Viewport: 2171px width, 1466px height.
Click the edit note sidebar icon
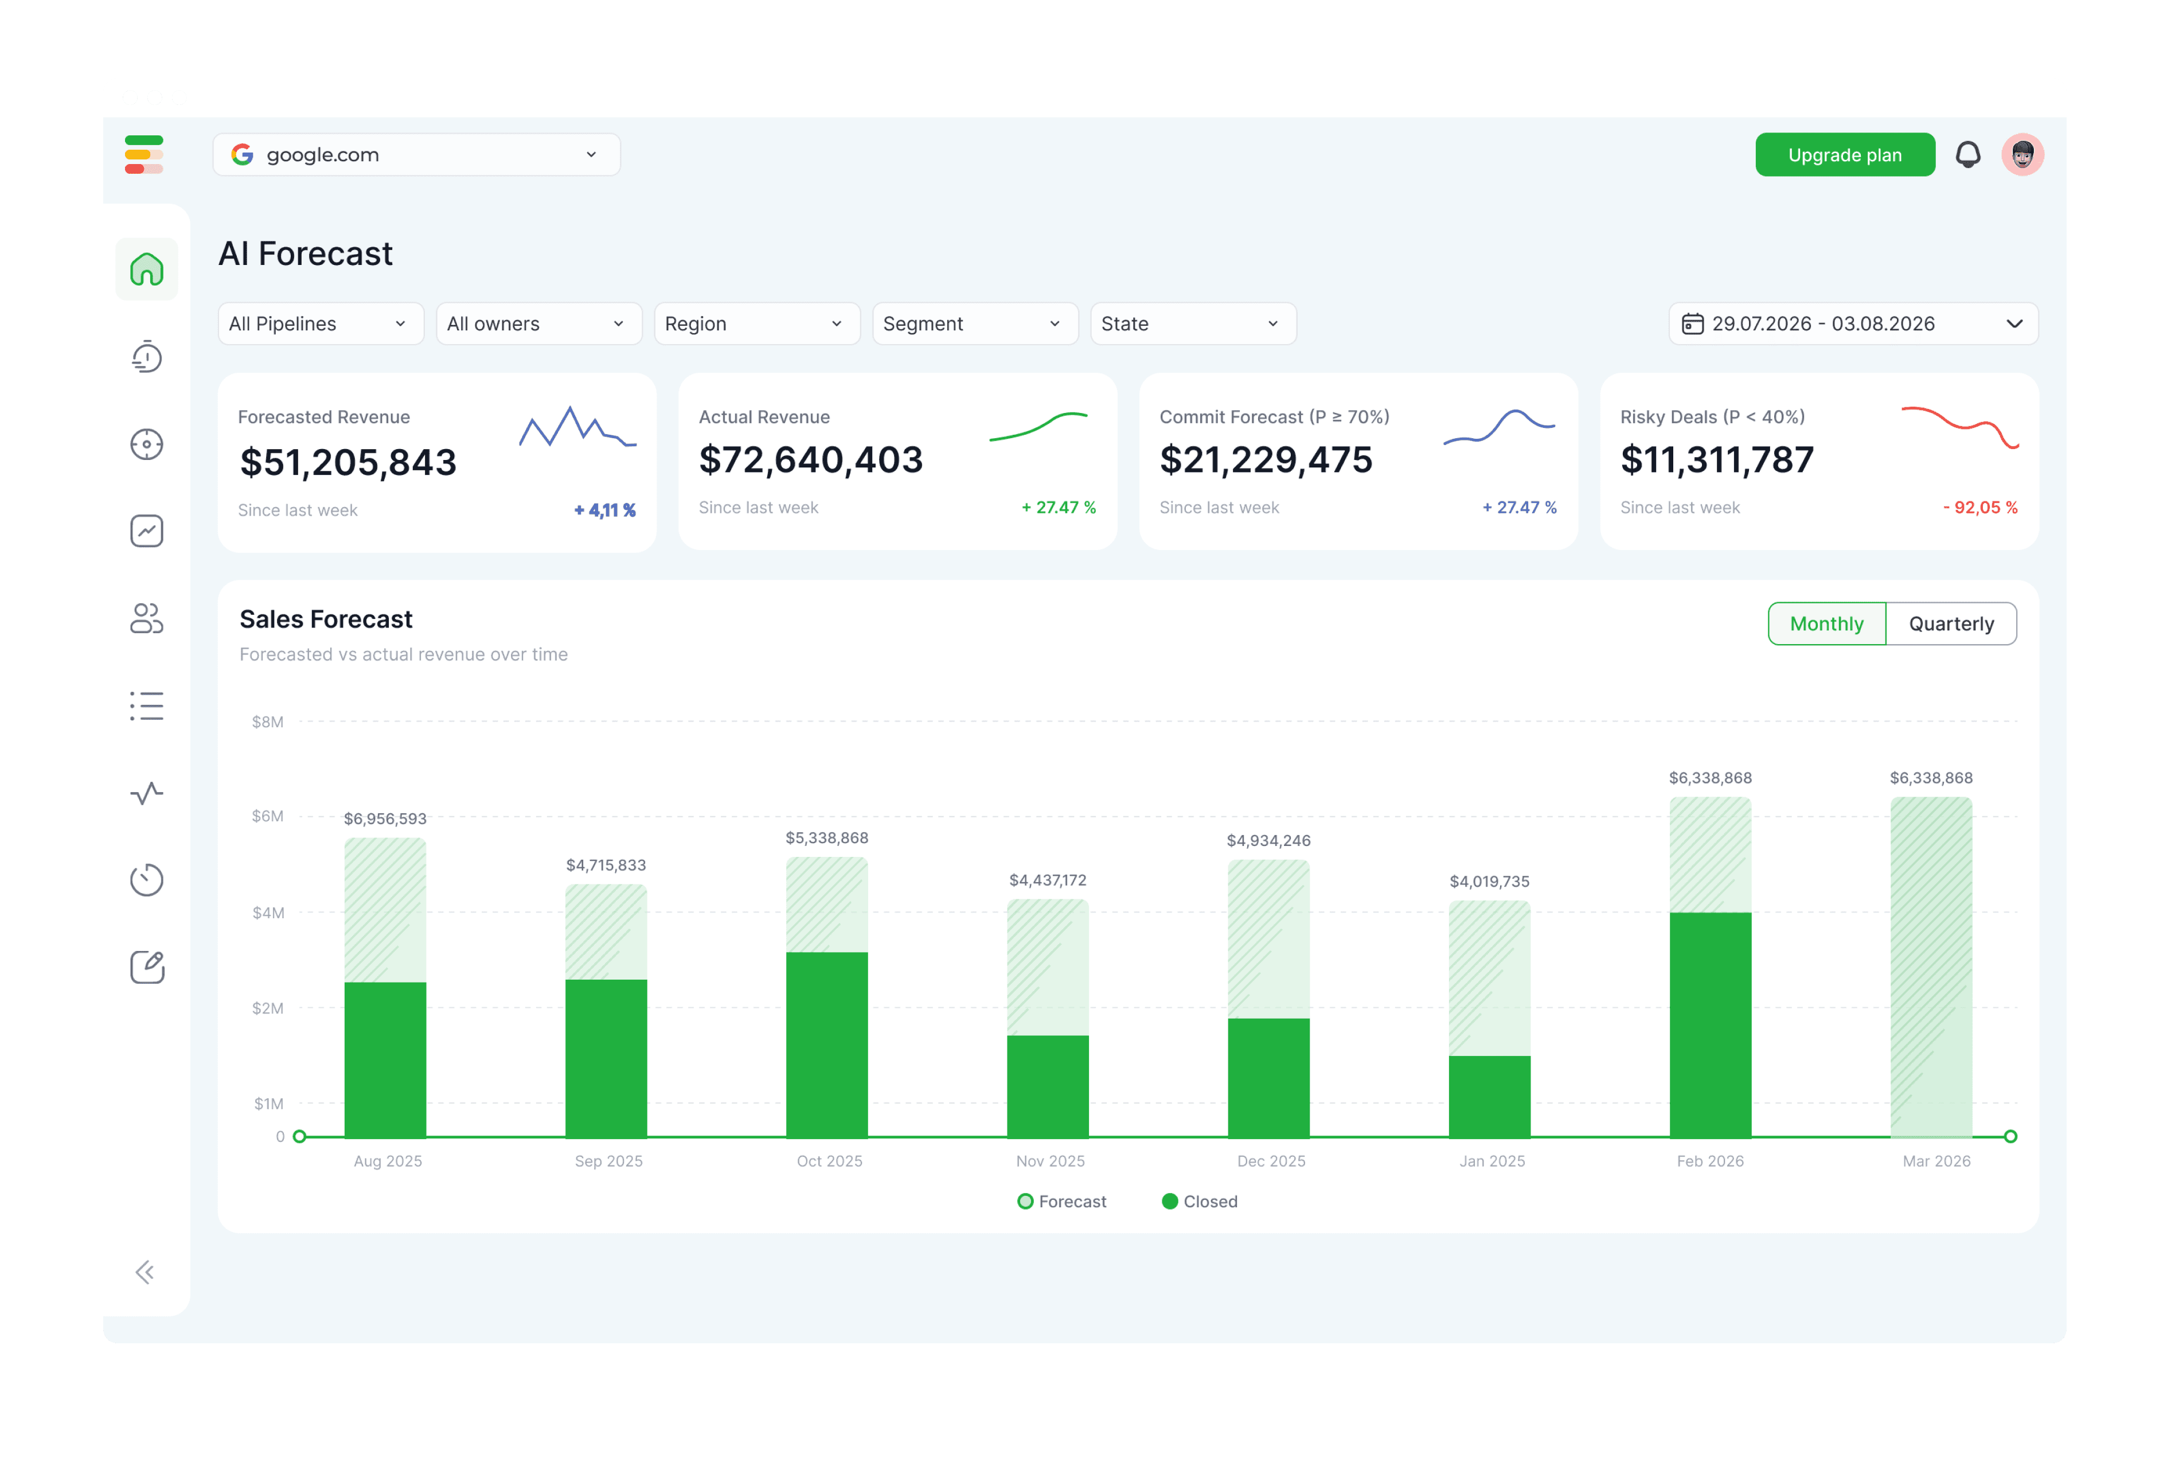(x=147, y=967)
